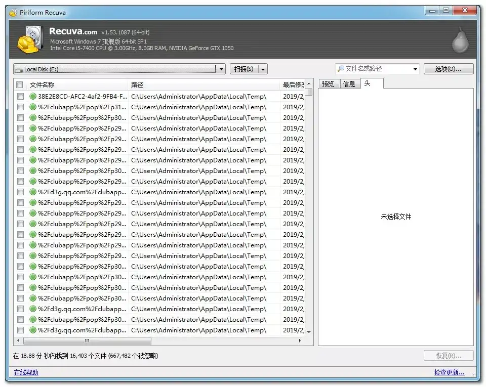Open the Local Disk (E:) drive dropdown arrow
Screen dimensions: 486x387
(x=221, y=69)
